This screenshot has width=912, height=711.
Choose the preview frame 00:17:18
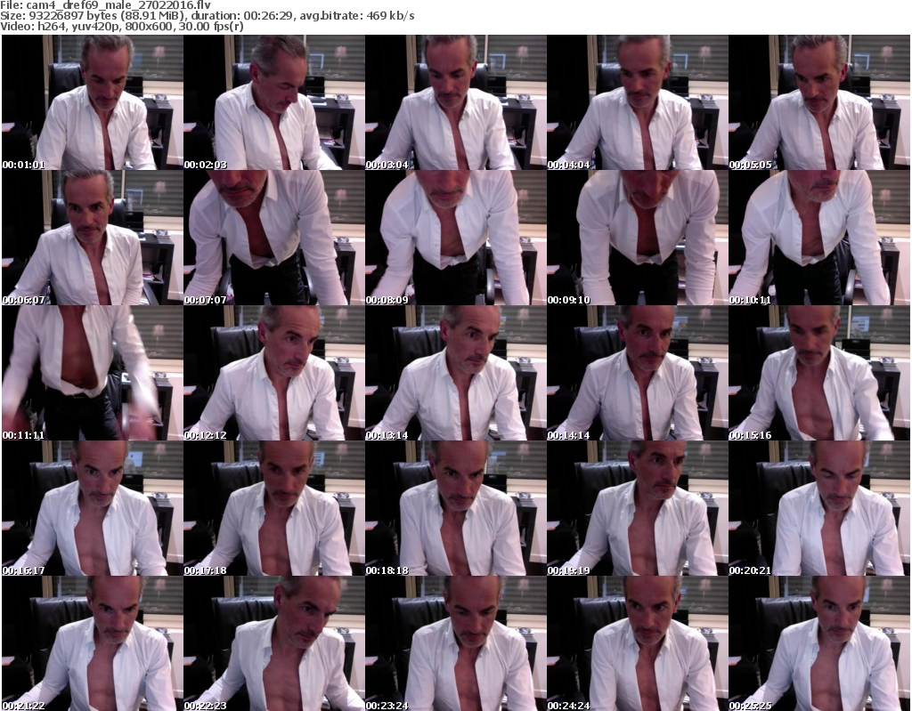pyautogui.click(x=274, y=509)
